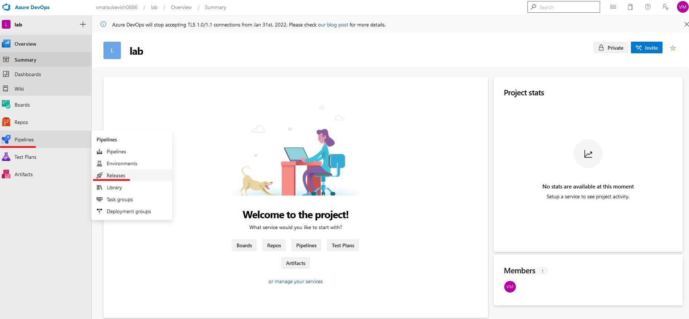Viewport: 689px width, 319px height.
Task: Open the 'our blog post' link
Action: coord(333,25)
